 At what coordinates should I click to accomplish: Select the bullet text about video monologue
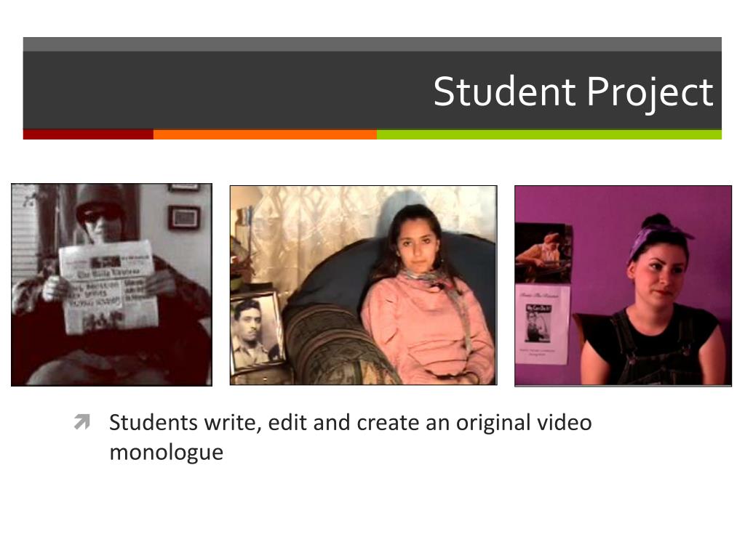click(x=351, y=437)
